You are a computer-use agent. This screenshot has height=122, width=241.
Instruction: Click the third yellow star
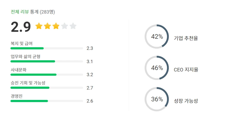[x=56, y=26]
